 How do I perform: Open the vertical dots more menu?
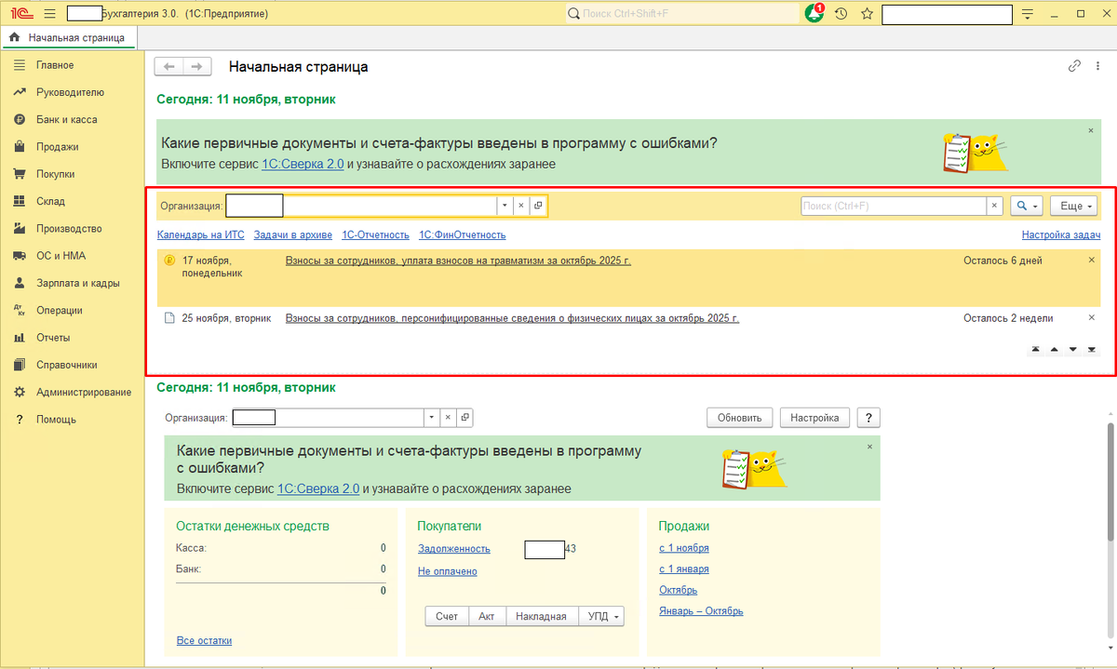coord(1099,66)
